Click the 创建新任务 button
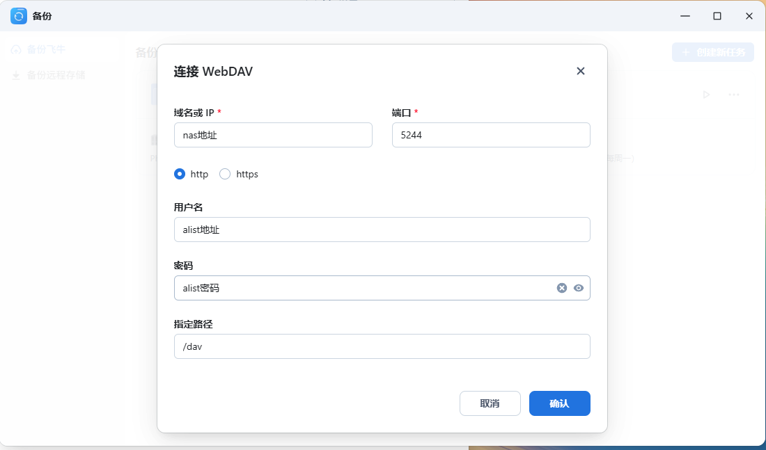Screen dimensions: 766x450 click(x=712, y=52)
